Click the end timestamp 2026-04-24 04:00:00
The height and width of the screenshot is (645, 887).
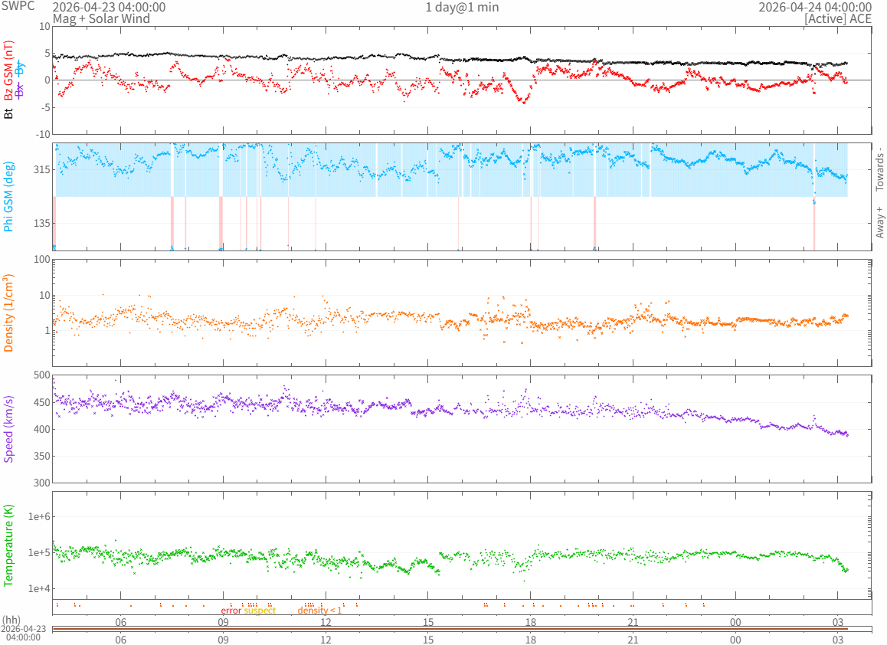point(814,7)
